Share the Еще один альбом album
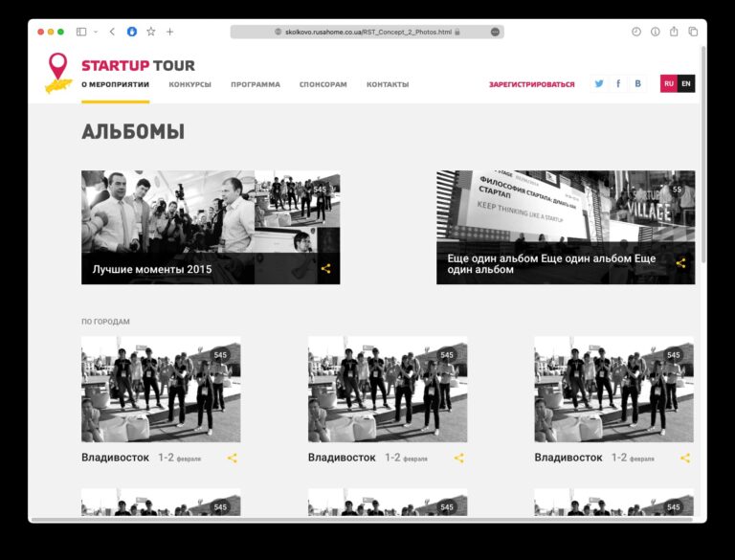 coord(680,263)
